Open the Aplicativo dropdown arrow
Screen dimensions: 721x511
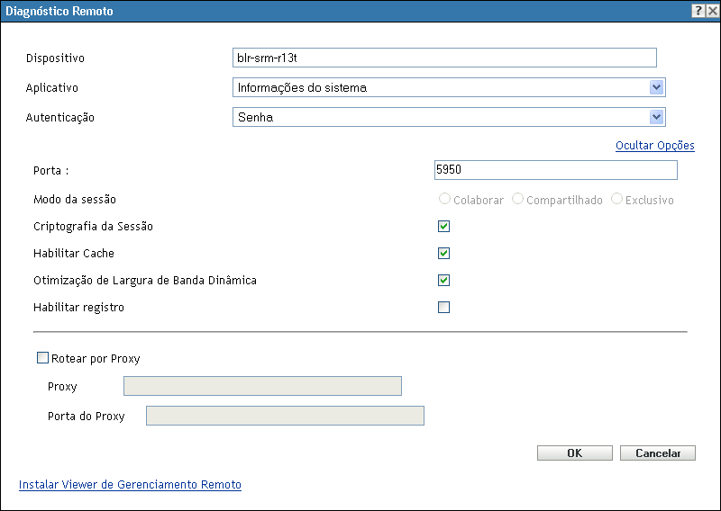656,87
